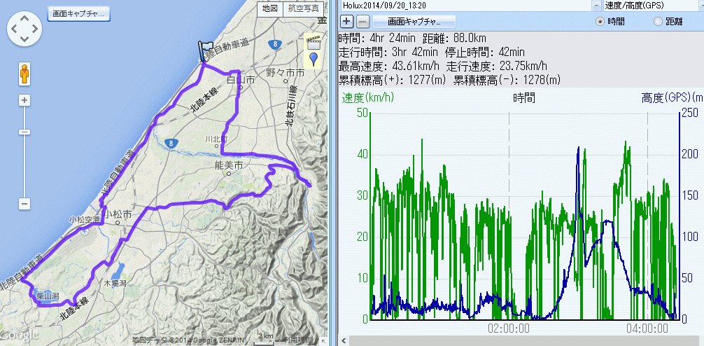Zoom out the map with minus button
704x346 pixels.
(x=24, y=204)
